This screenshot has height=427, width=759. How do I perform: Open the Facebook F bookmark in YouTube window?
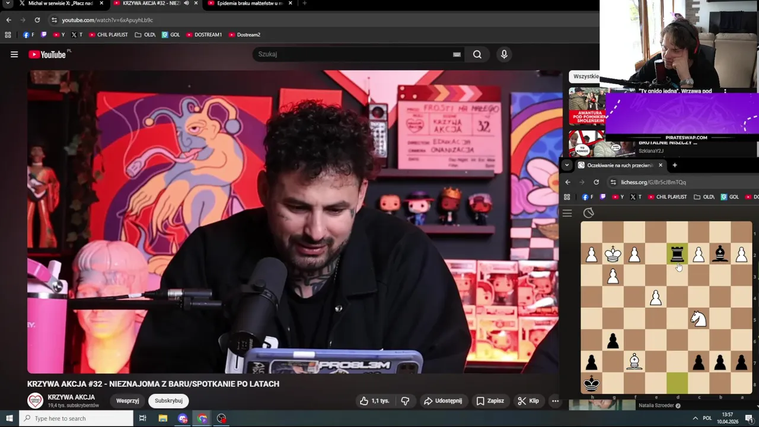click(28, 35)
